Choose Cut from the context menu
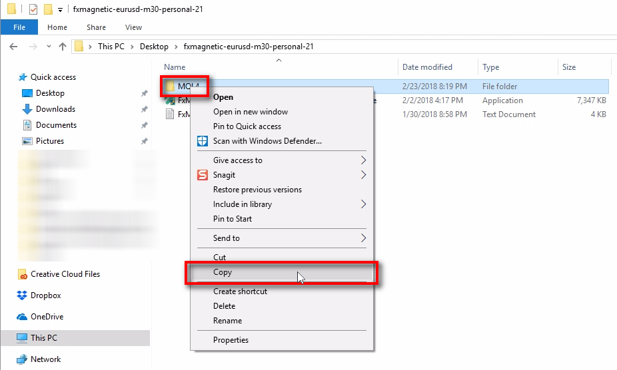 (x=282, y=257)
